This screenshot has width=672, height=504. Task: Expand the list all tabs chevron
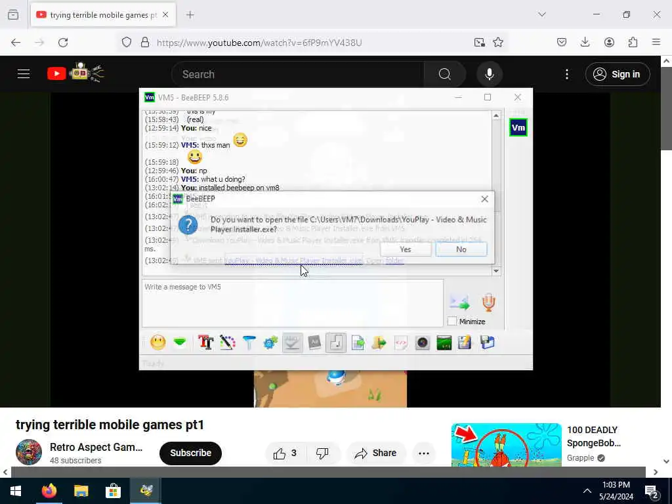(542, 14)
